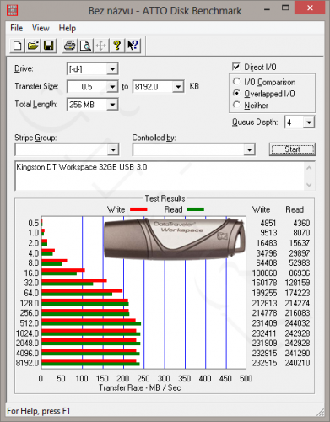
Task: Activate context help arrow-question icon
Action: (133, 46)
